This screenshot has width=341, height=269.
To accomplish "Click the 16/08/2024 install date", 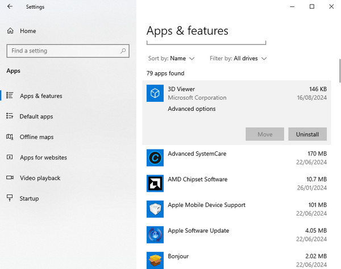I will [312, 98].
